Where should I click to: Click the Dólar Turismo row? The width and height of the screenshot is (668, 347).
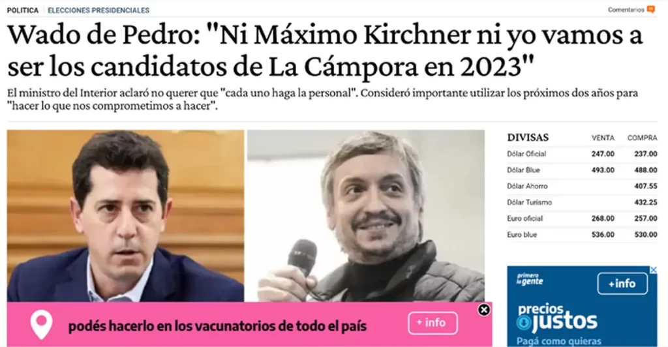(x=582, y=202)
